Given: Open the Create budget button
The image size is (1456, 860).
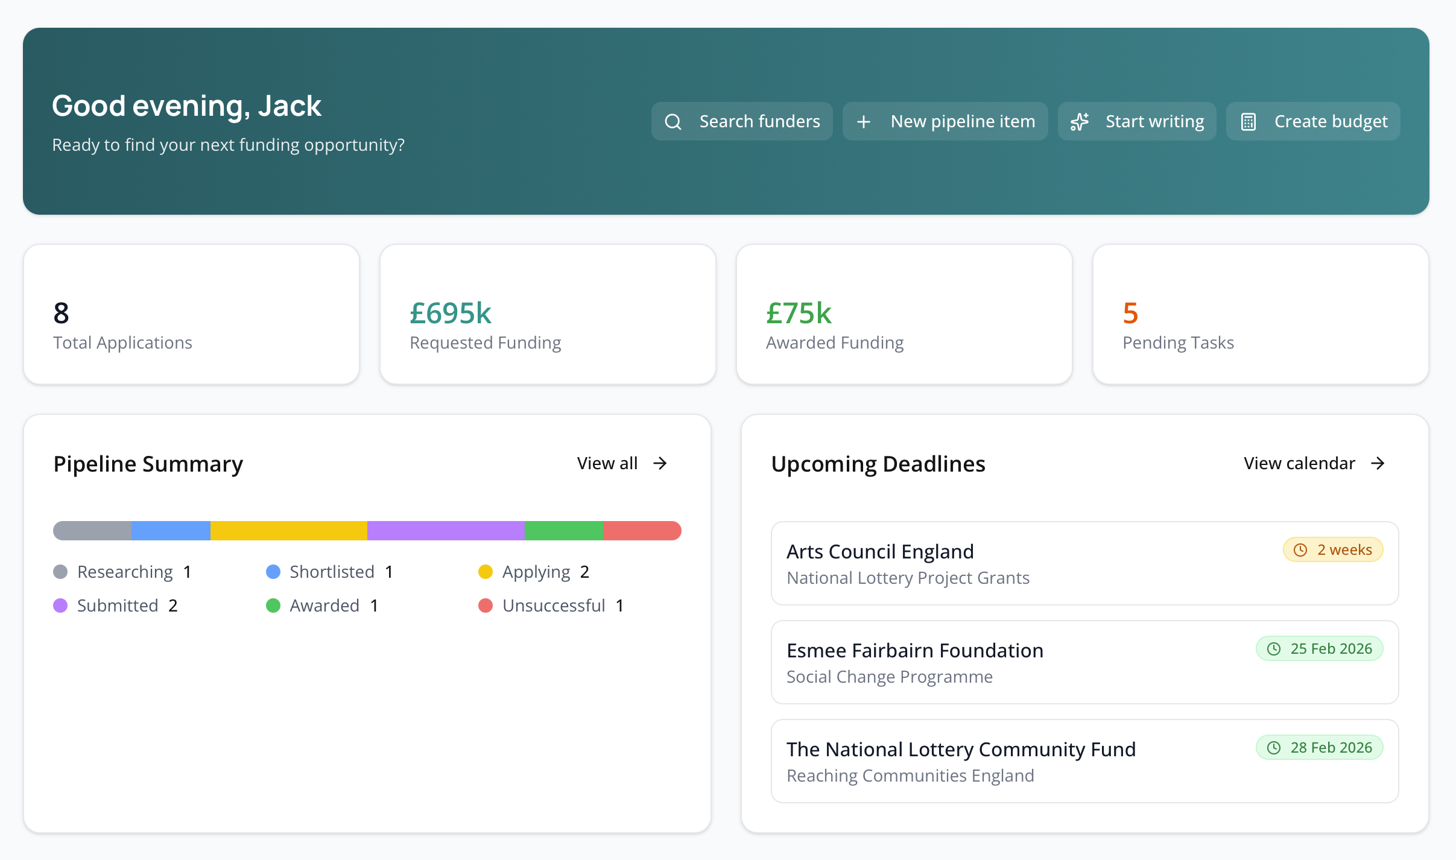Looking at the screenshot, I should coord(1313,122).
